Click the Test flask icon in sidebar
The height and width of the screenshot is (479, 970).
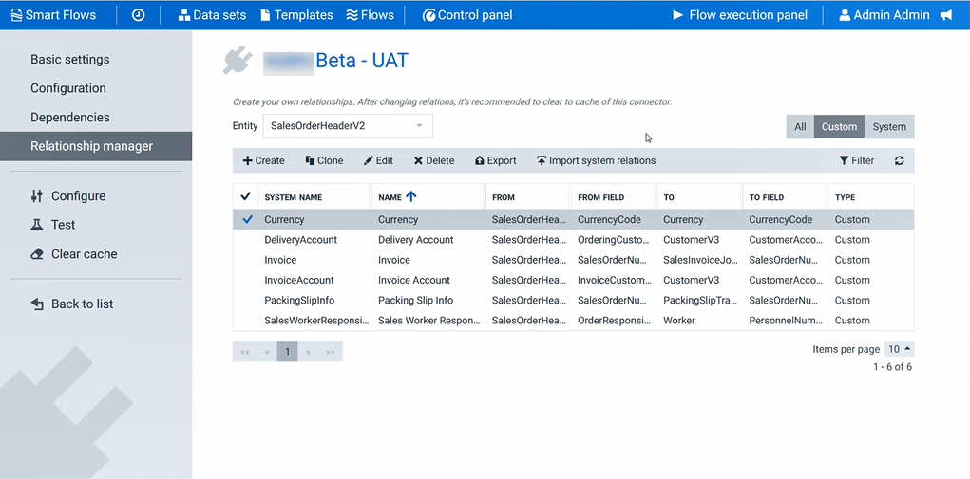pyautogui.click(x=36, y=226)
